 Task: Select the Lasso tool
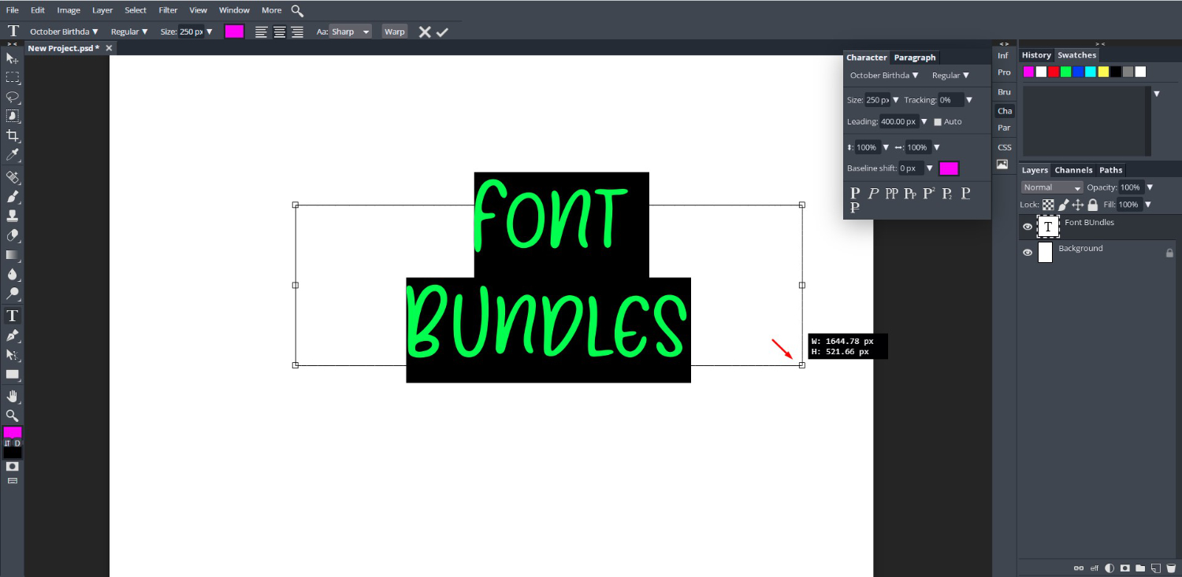(x=13, y=97)
